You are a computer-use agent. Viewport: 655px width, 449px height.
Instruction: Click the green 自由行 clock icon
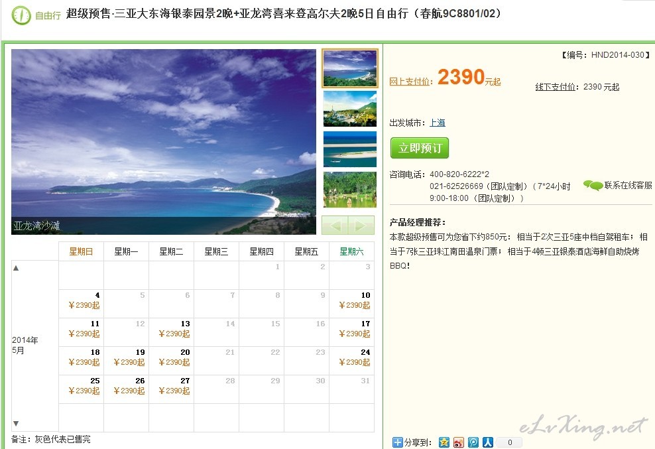[21, 15]
